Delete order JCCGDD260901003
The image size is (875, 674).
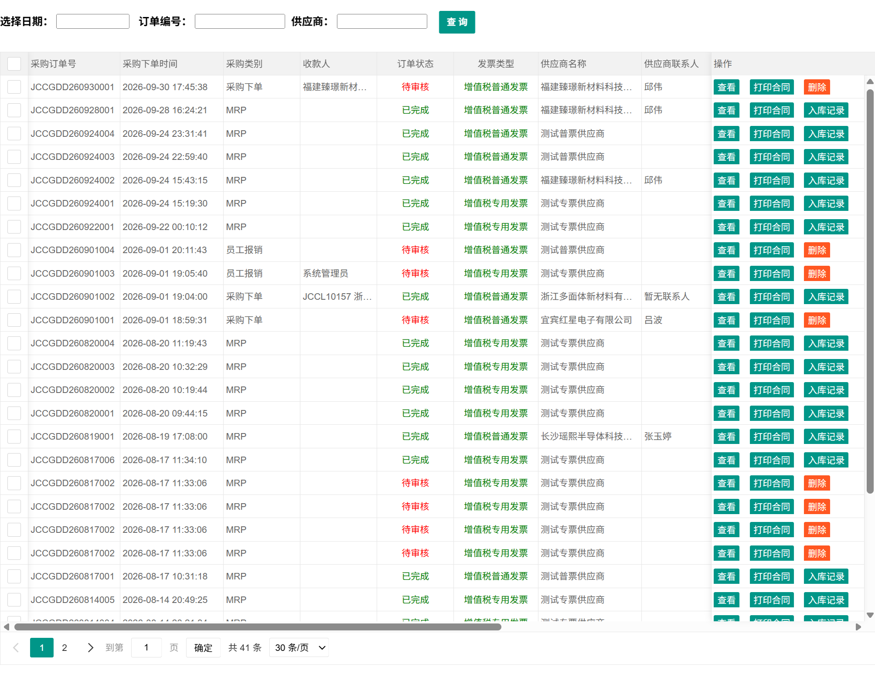pyautogui.click(x=817, y=274)
